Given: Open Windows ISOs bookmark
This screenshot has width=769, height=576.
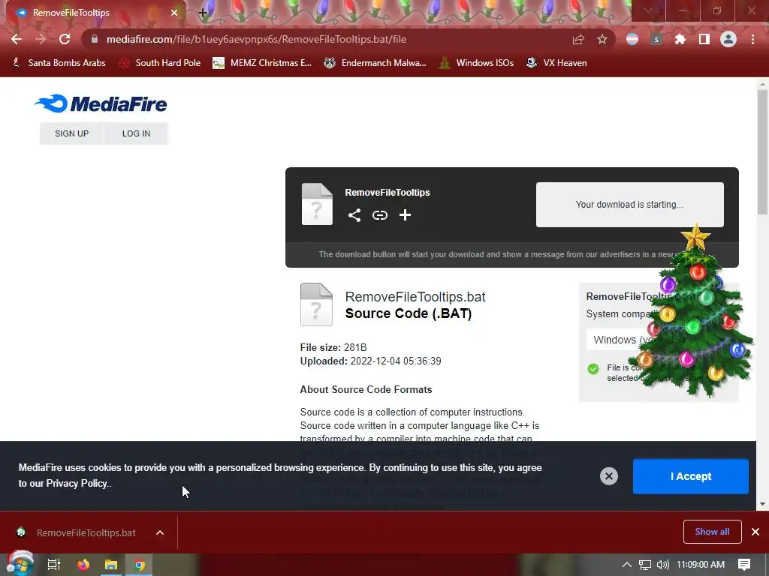Looking at the screenshot, I should pos(476,63).
